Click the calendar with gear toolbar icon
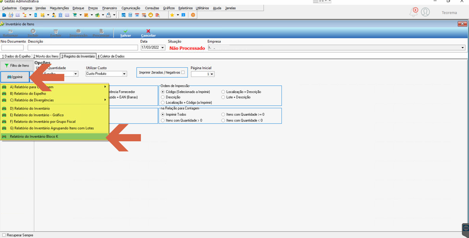Viewport: 469px width, 238px height. (x=144, y=15)
